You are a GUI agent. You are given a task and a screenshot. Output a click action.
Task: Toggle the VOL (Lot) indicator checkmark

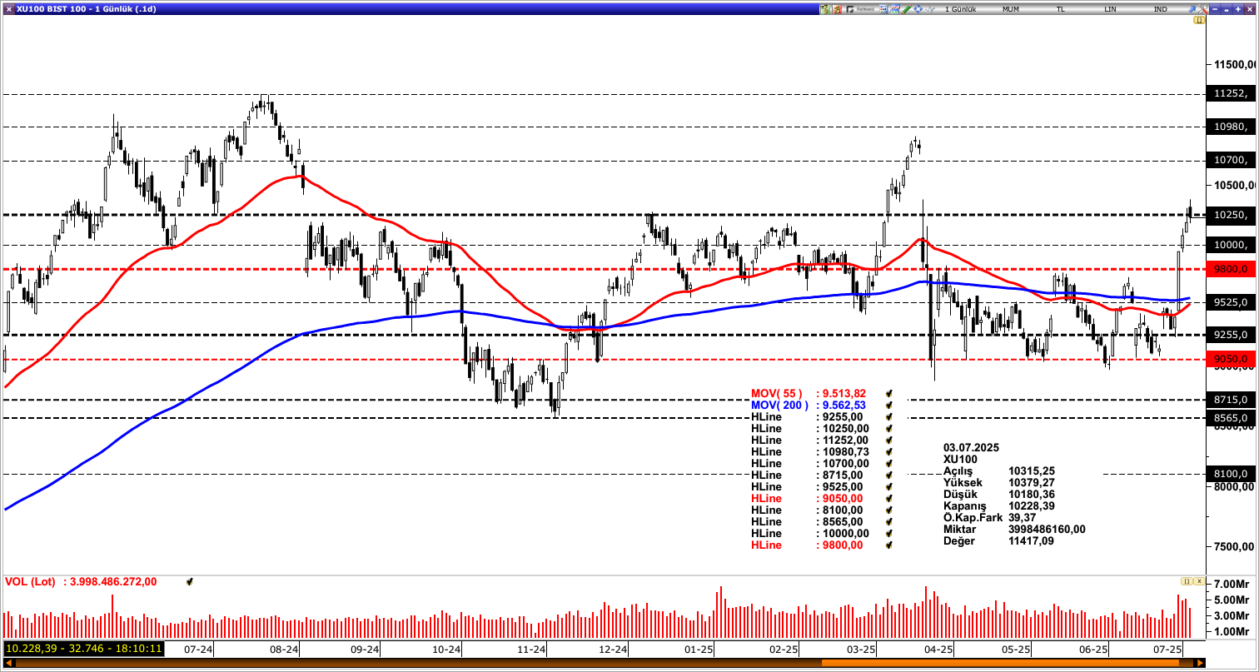click(x=190, y=581)
